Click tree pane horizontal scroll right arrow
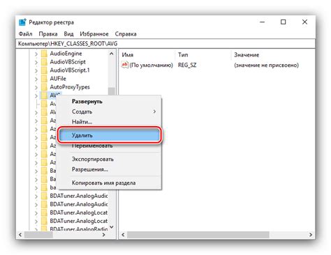The height and width of the screenshot is (255, 331). [104, 235]
